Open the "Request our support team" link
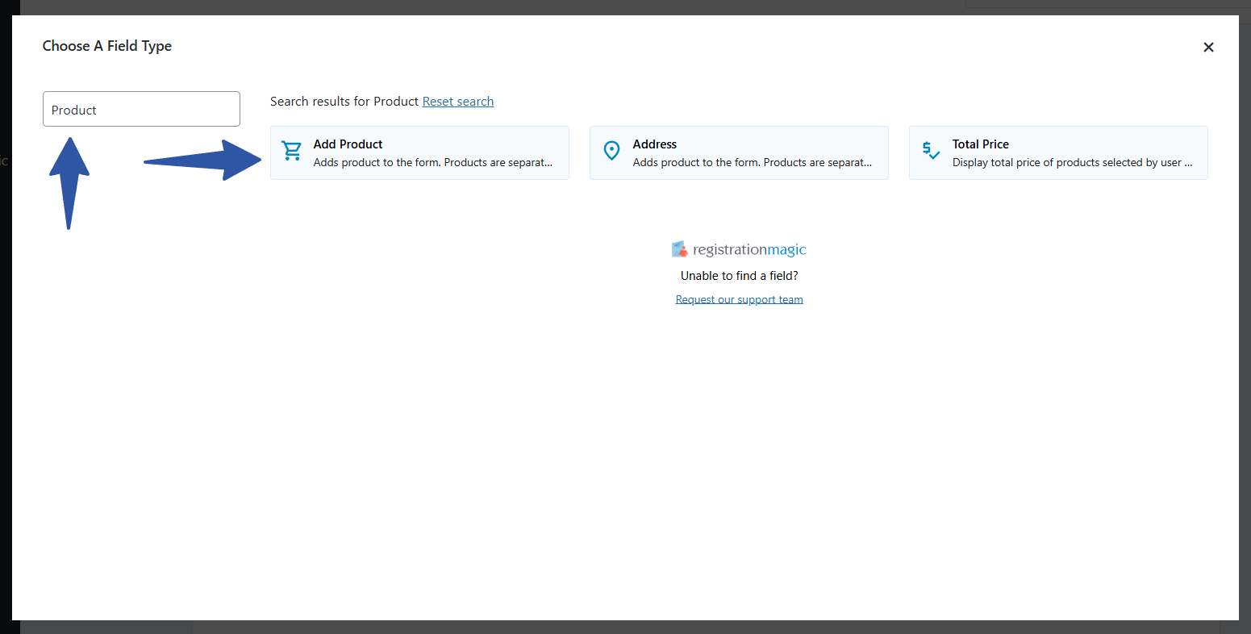Screen dimensions: 1251x634 pyautogui.click(x=739, y=299)
